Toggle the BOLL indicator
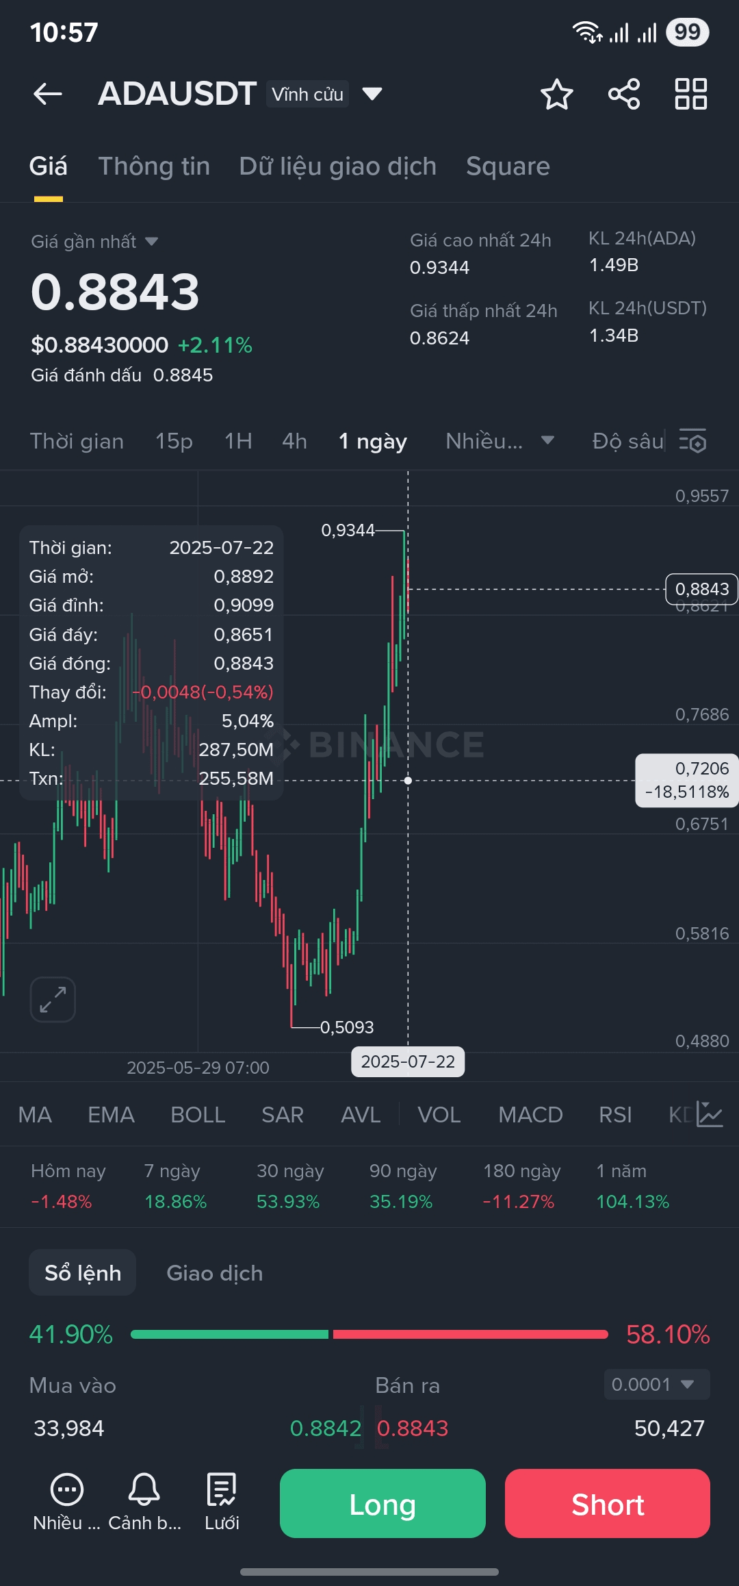Viewport: 739px width, 1586px height. tap(198, 1115)
